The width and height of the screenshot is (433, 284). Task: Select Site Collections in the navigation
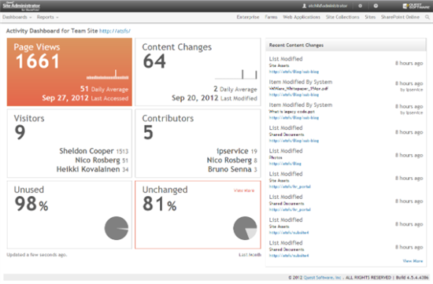pos(342,17)
